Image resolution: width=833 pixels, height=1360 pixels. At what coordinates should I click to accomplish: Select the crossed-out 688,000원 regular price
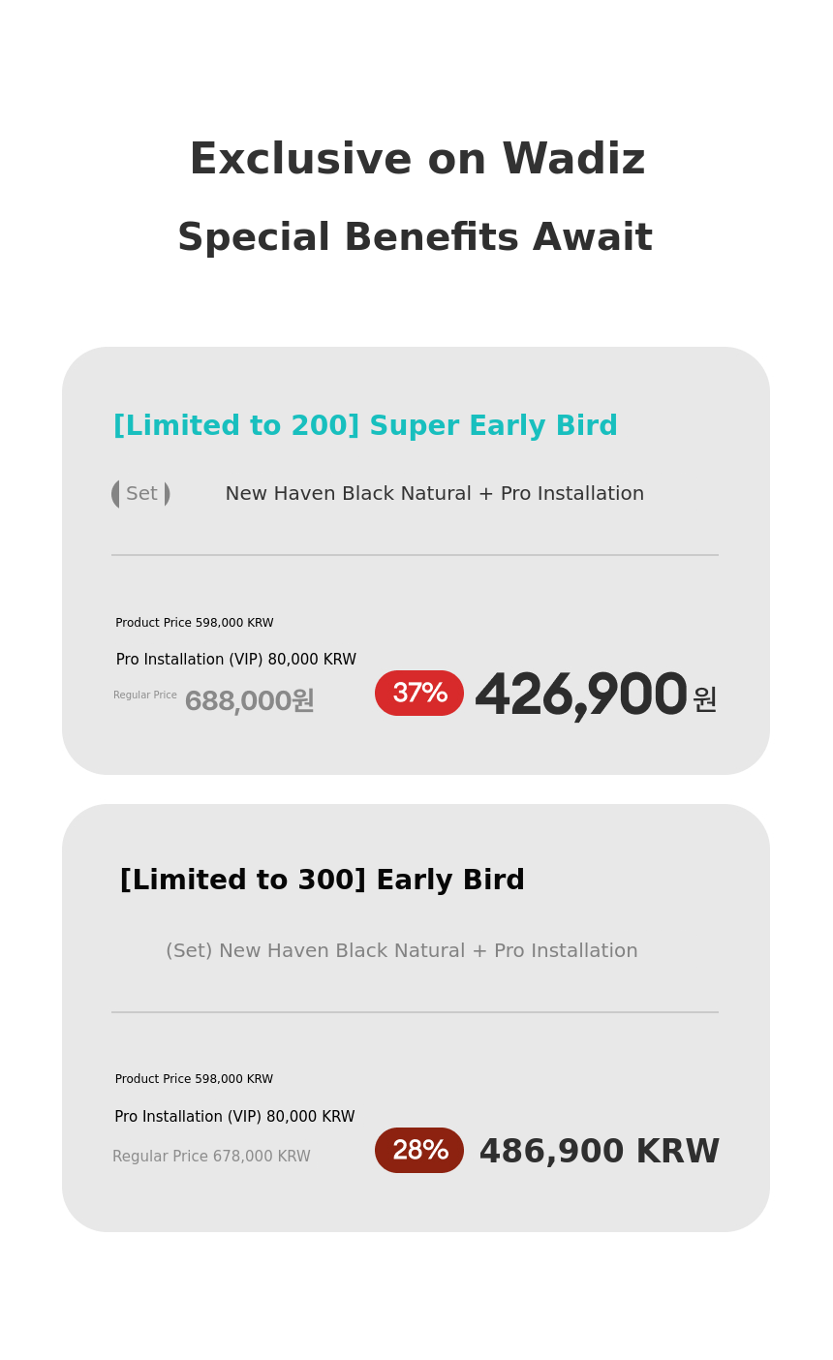click(x=249, y=700)
